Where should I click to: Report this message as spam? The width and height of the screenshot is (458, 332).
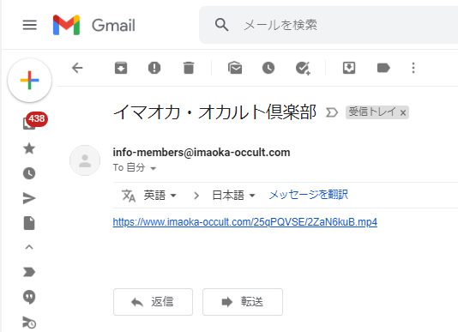[x=154, y=68]
